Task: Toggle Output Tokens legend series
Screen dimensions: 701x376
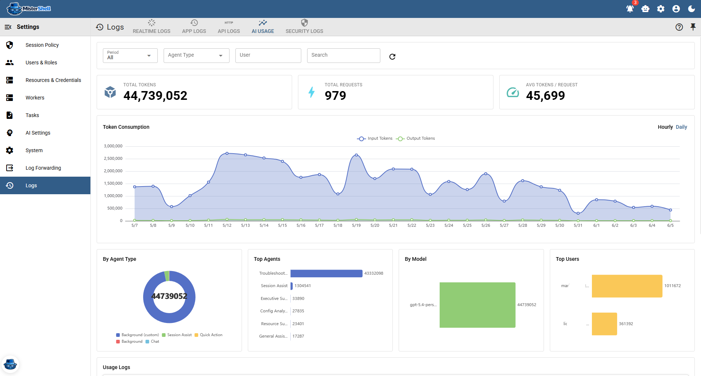Action: (415, 139)
